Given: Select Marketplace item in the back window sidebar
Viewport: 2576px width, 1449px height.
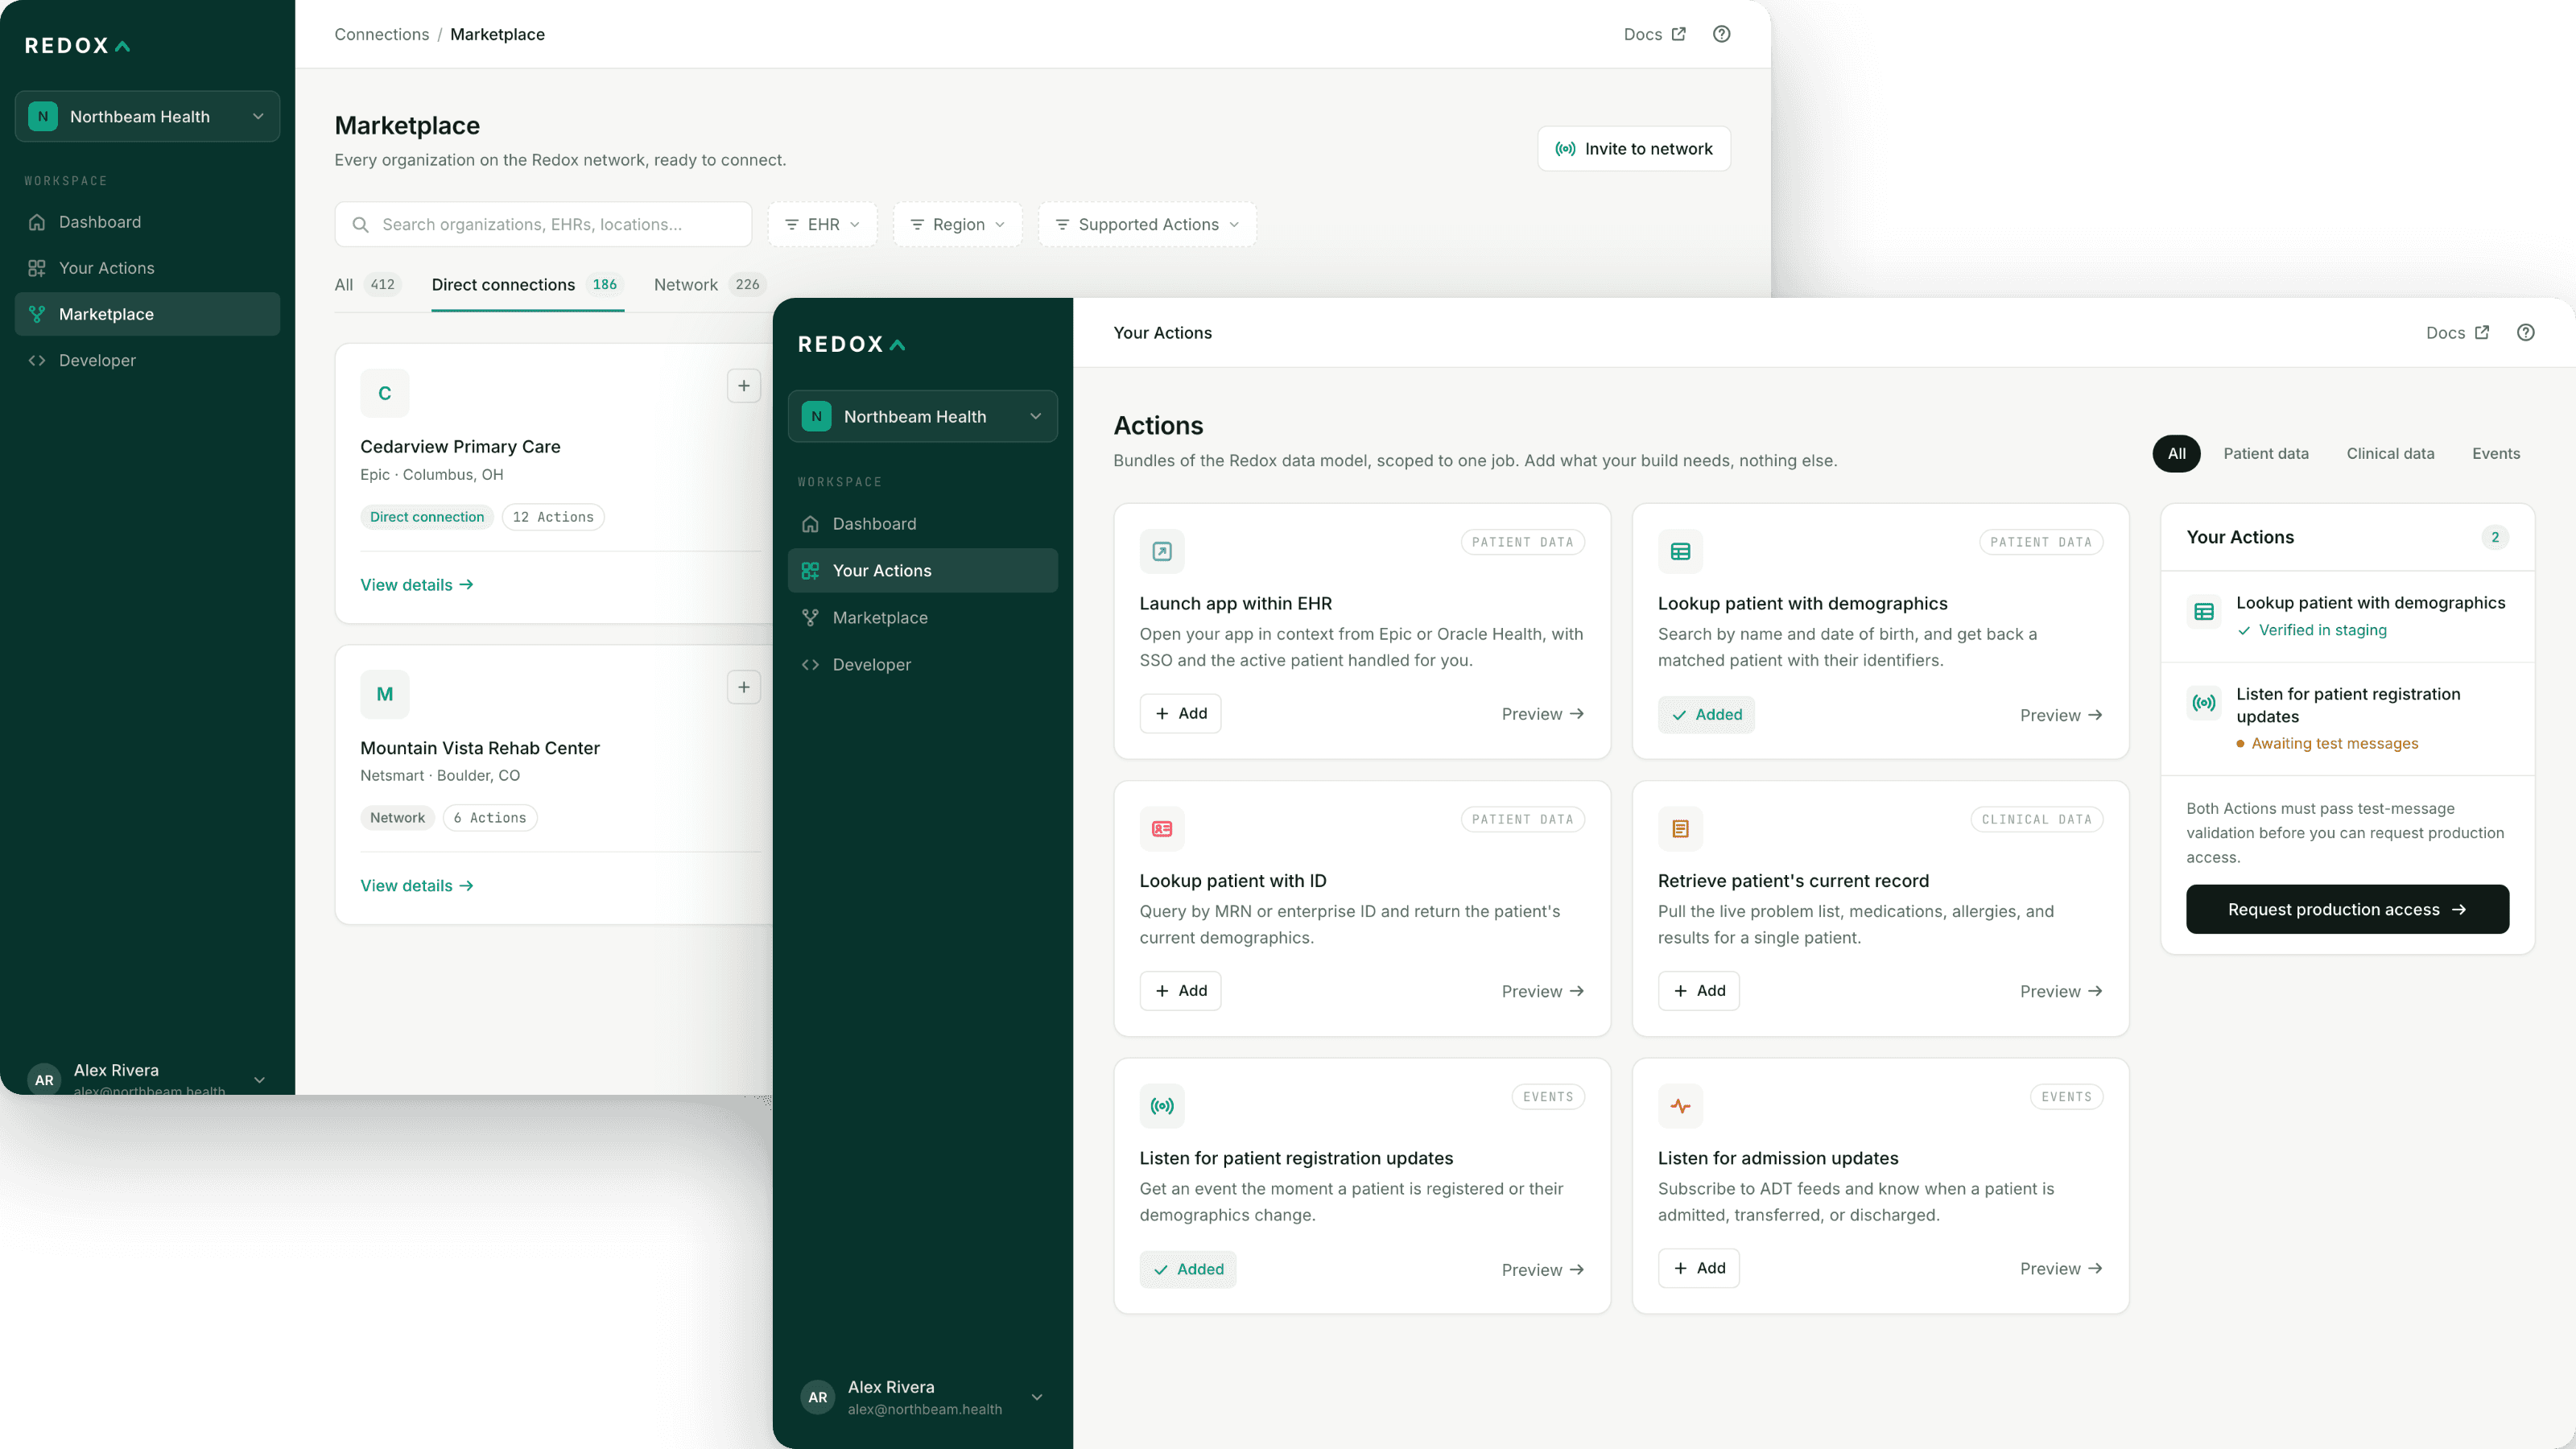Looking at the screenshot, I should pyautogui.click(x=147, y=314).
